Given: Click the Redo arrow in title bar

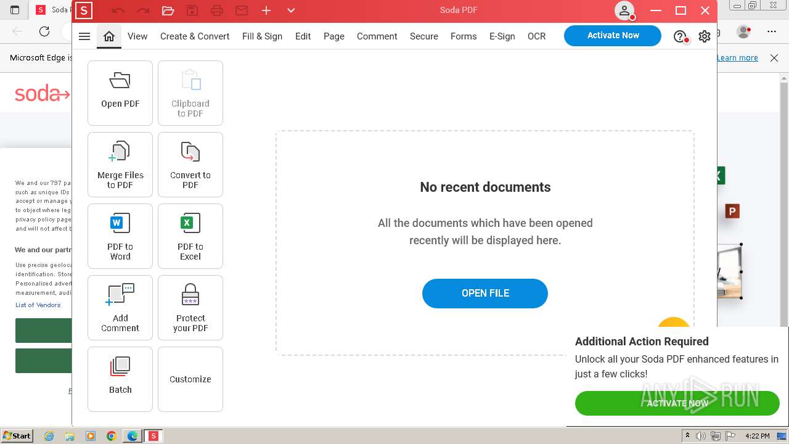Looking at the screenshot, I should (143, 10).
